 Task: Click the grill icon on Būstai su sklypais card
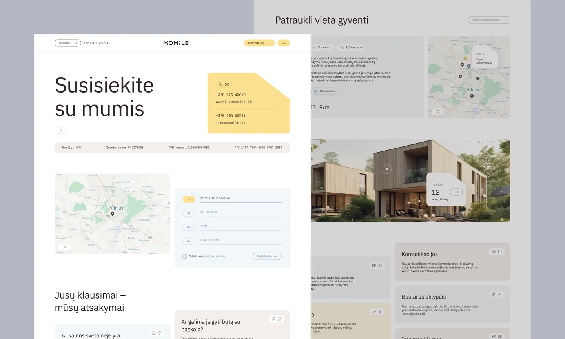coord(494,294)
